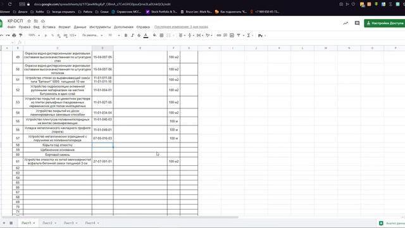Open vertical align dropdown
Screen dimensions: 405x228
(191, 35)
